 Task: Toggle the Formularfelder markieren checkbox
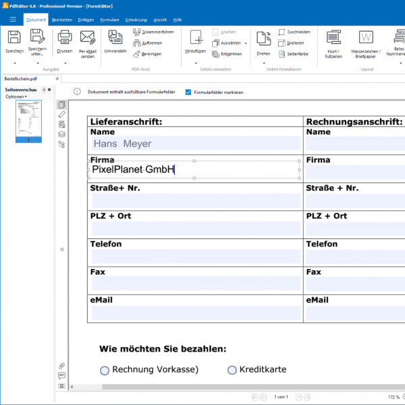188,92
